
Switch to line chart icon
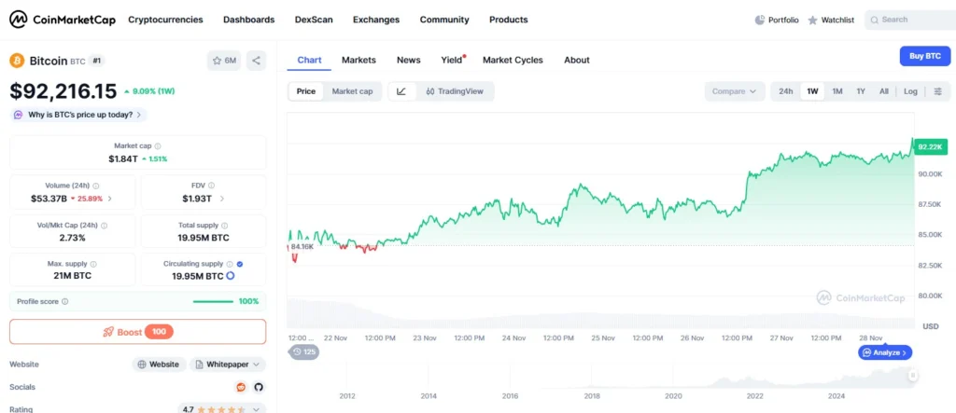401,91
